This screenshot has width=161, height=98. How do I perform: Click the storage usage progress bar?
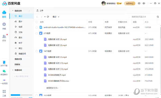21,95
